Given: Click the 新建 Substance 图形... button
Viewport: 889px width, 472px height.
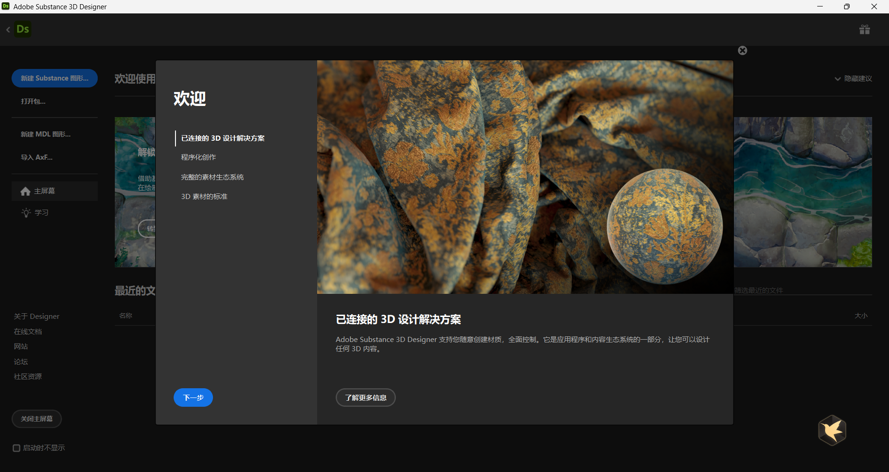Looking at the screenshot, I should [55, 78].
